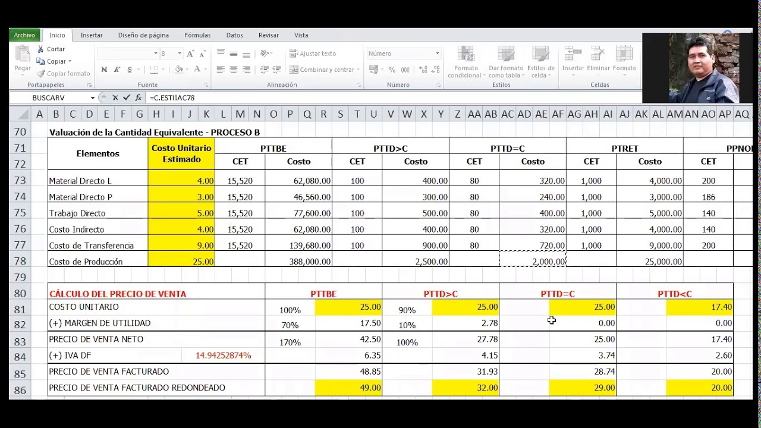Open the Número format dropdown
Image resolution: width=761 pixels, height=428 pixels.
pos(437,53)
